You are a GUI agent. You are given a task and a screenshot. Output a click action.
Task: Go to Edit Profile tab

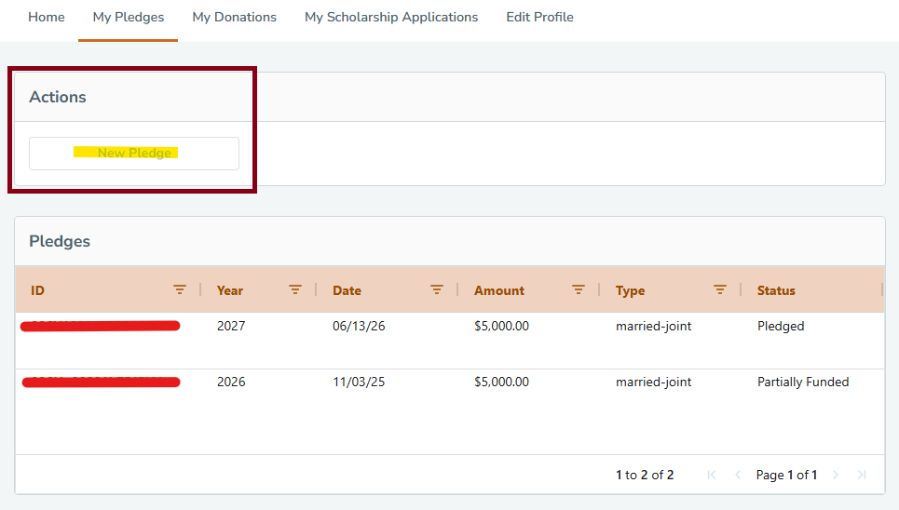click(539, 17)
